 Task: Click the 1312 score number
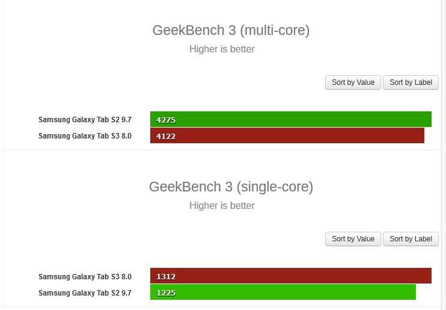pyautogui.click(x=166, y=276)
